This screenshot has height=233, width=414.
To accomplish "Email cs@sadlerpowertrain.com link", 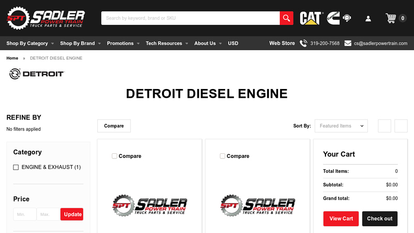I will click(x=380, y=43).
